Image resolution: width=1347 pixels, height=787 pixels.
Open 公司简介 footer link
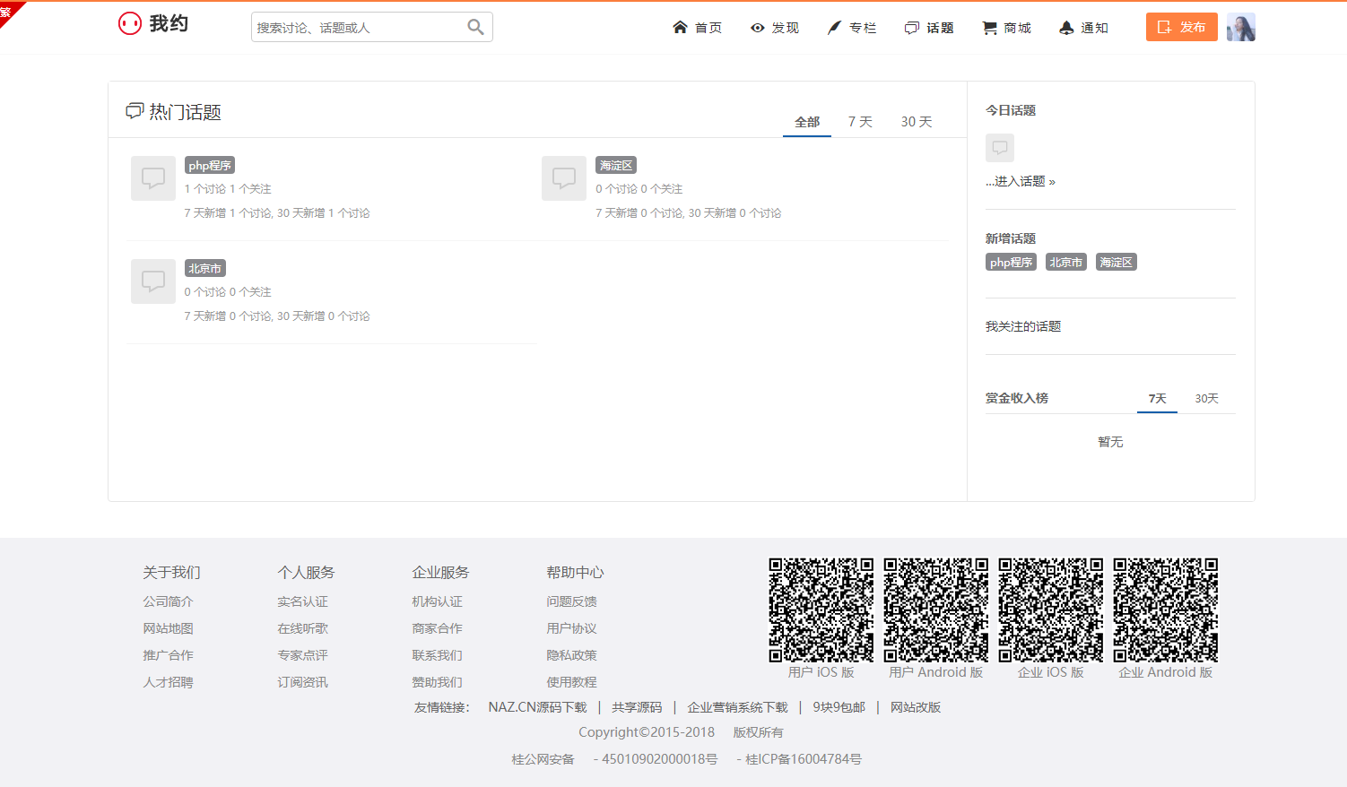coord(168,601)
